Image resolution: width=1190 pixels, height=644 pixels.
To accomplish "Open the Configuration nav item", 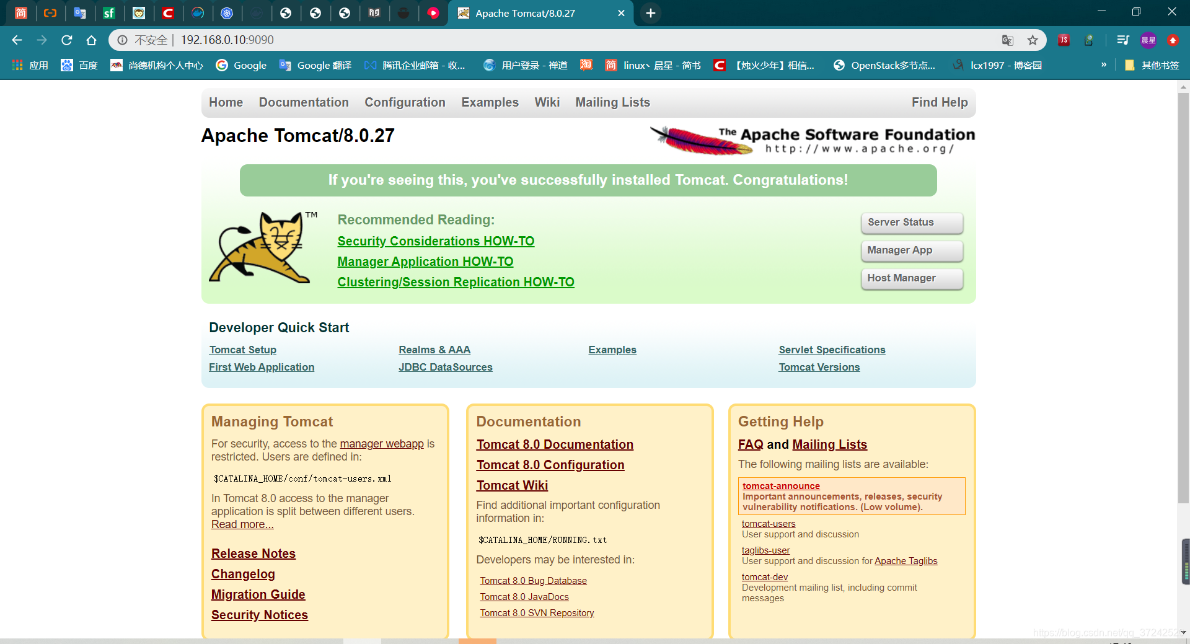I will pyautogui.click(x=405, y=102).
